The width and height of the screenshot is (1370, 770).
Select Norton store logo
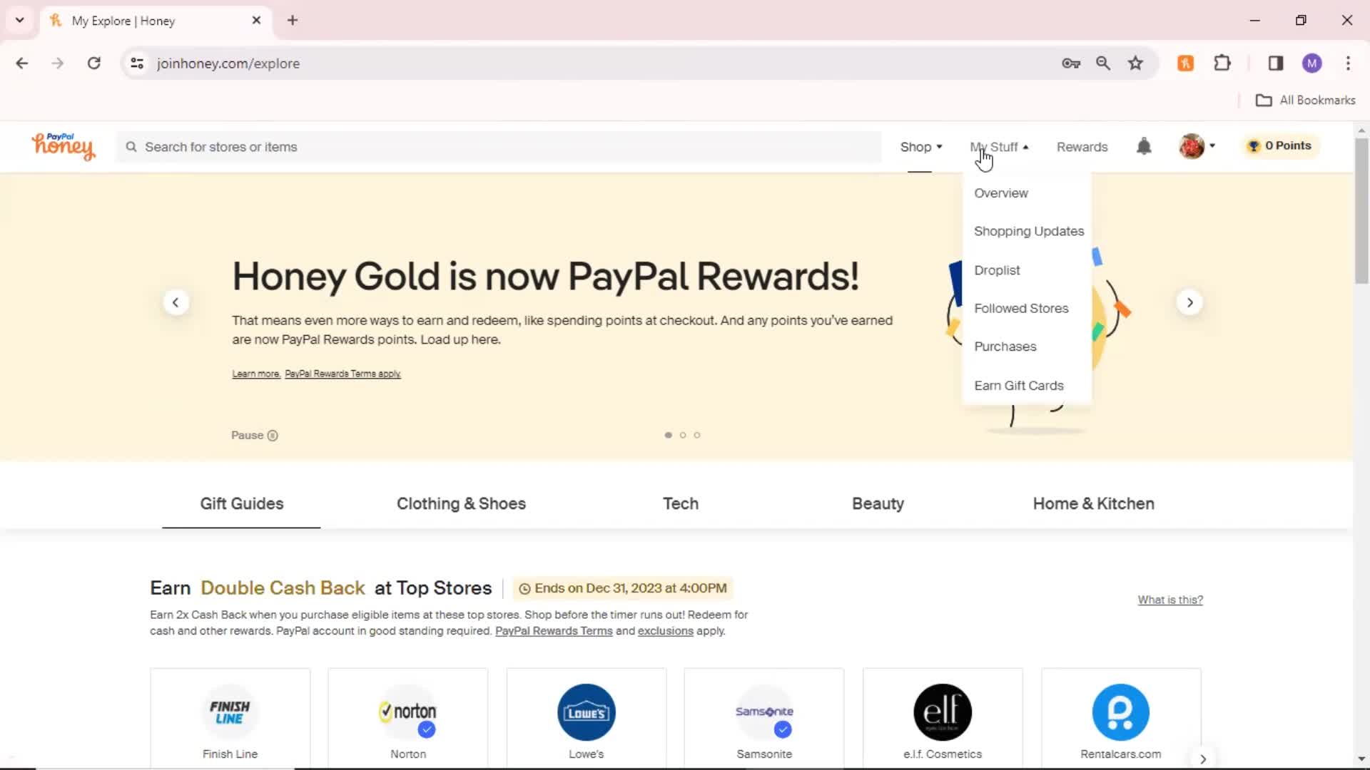click(408, 712)
